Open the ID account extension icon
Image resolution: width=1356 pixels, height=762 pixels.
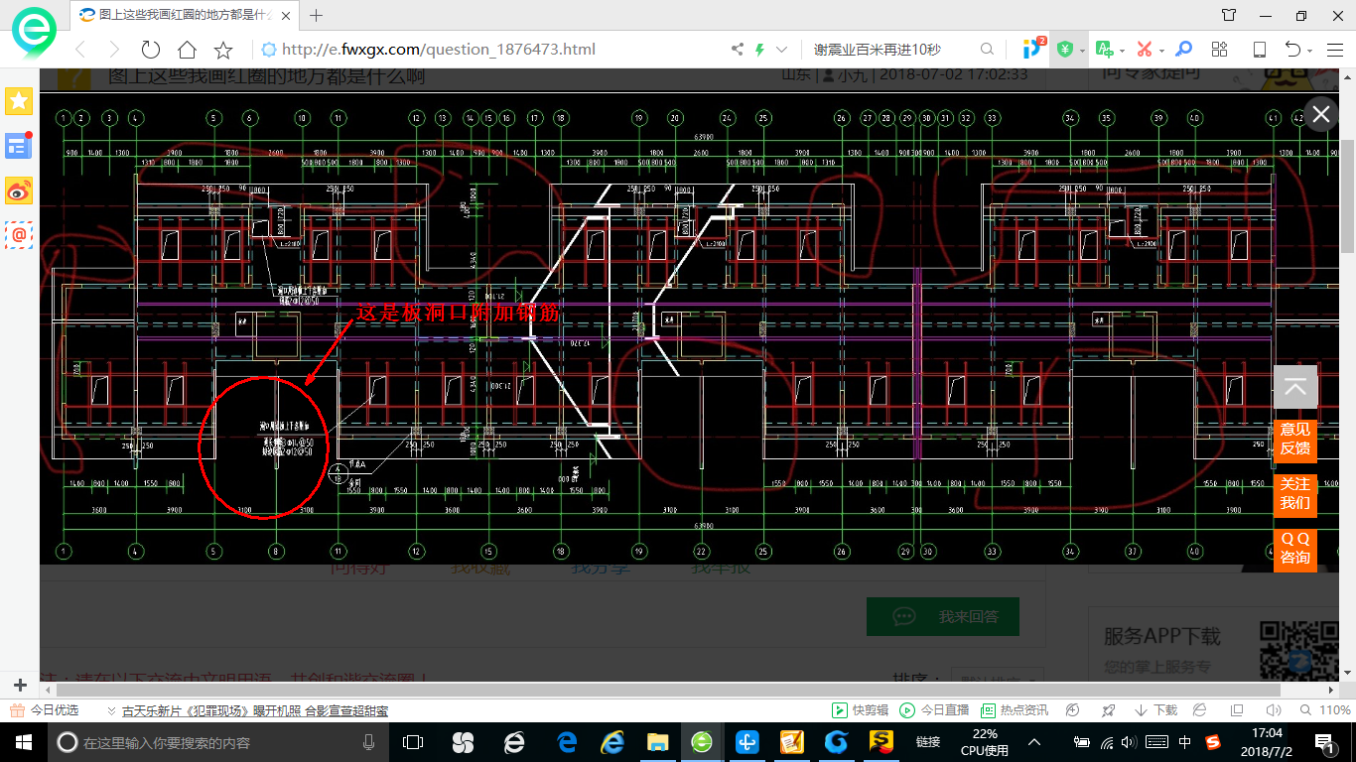(x=1032, y=49)
